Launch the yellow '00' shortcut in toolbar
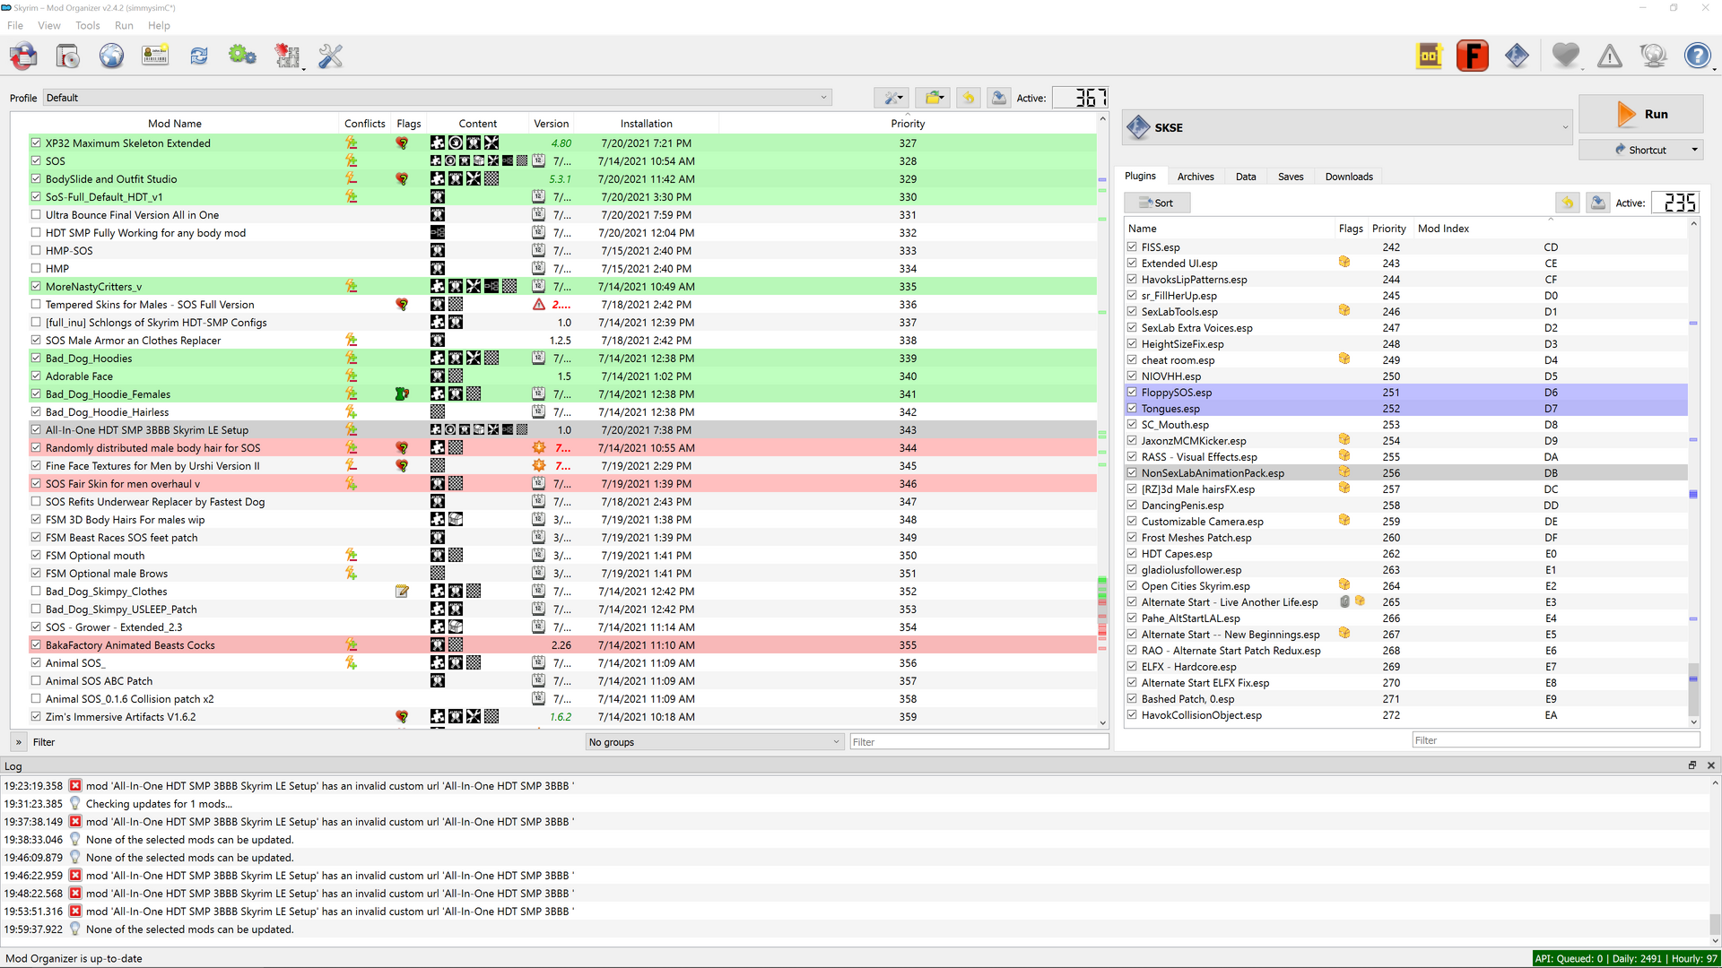This screenshot has height=968, width=1722. click(x=1429, y=56)
